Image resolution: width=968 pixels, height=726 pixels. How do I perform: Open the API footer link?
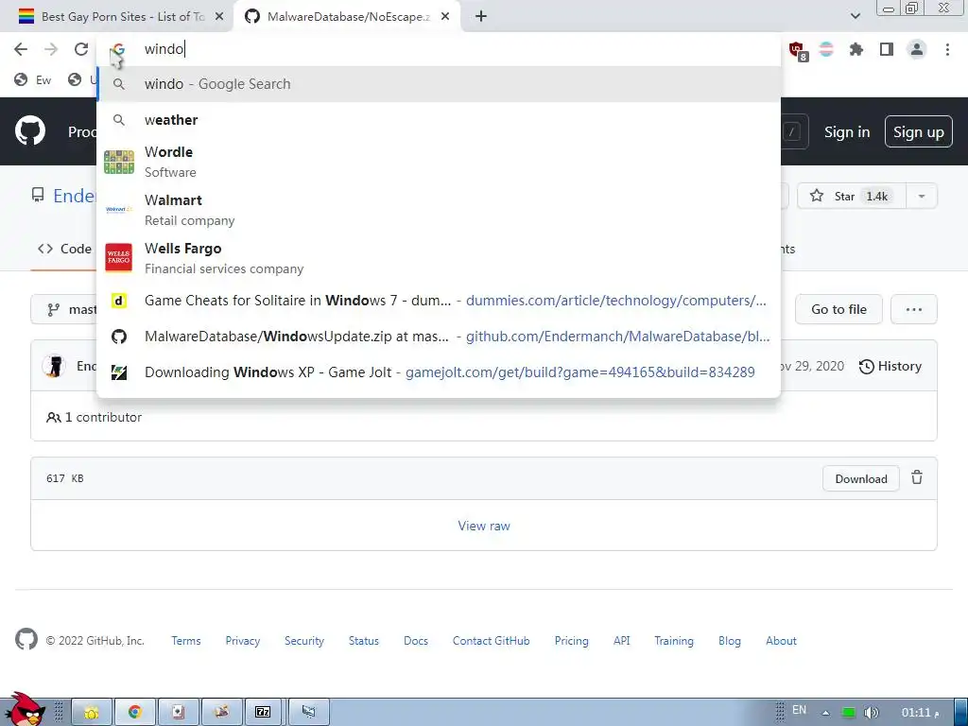pyautogui.click(x=622, y=641)
